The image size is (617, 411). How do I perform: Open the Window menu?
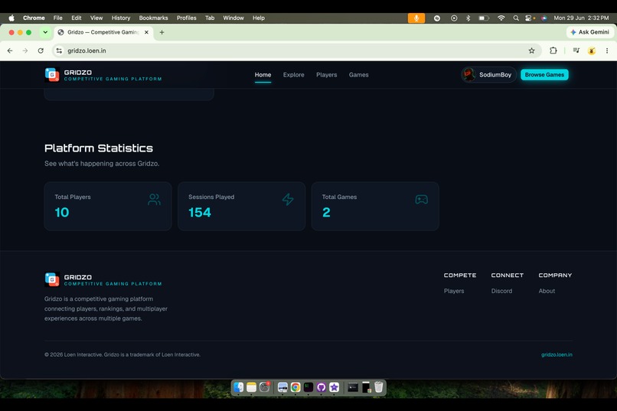click(x=233, y=18)
